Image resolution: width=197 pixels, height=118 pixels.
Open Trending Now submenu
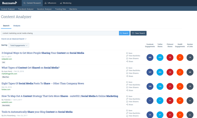click(x=60, y=9)
